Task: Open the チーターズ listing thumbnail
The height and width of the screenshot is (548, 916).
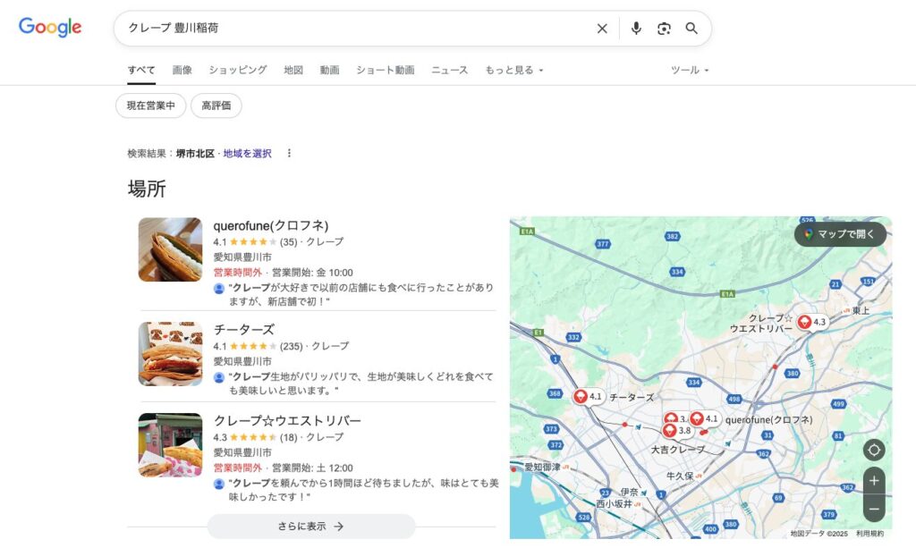Action: (x=170, y=354)
